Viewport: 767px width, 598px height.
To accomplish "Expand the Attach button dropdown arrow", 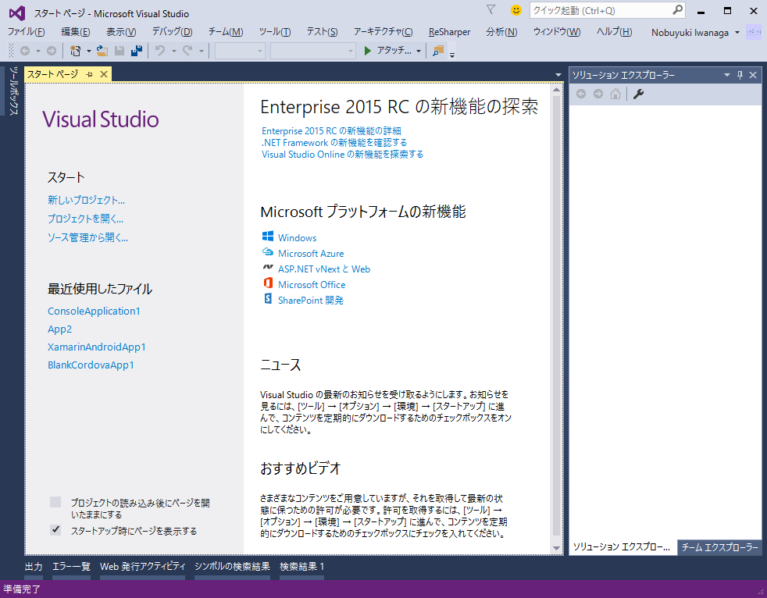I will click(418, 51).
